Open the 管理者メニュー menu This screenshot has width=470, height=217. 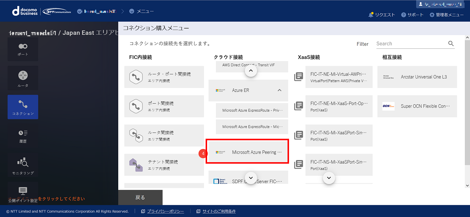[446, 15]
